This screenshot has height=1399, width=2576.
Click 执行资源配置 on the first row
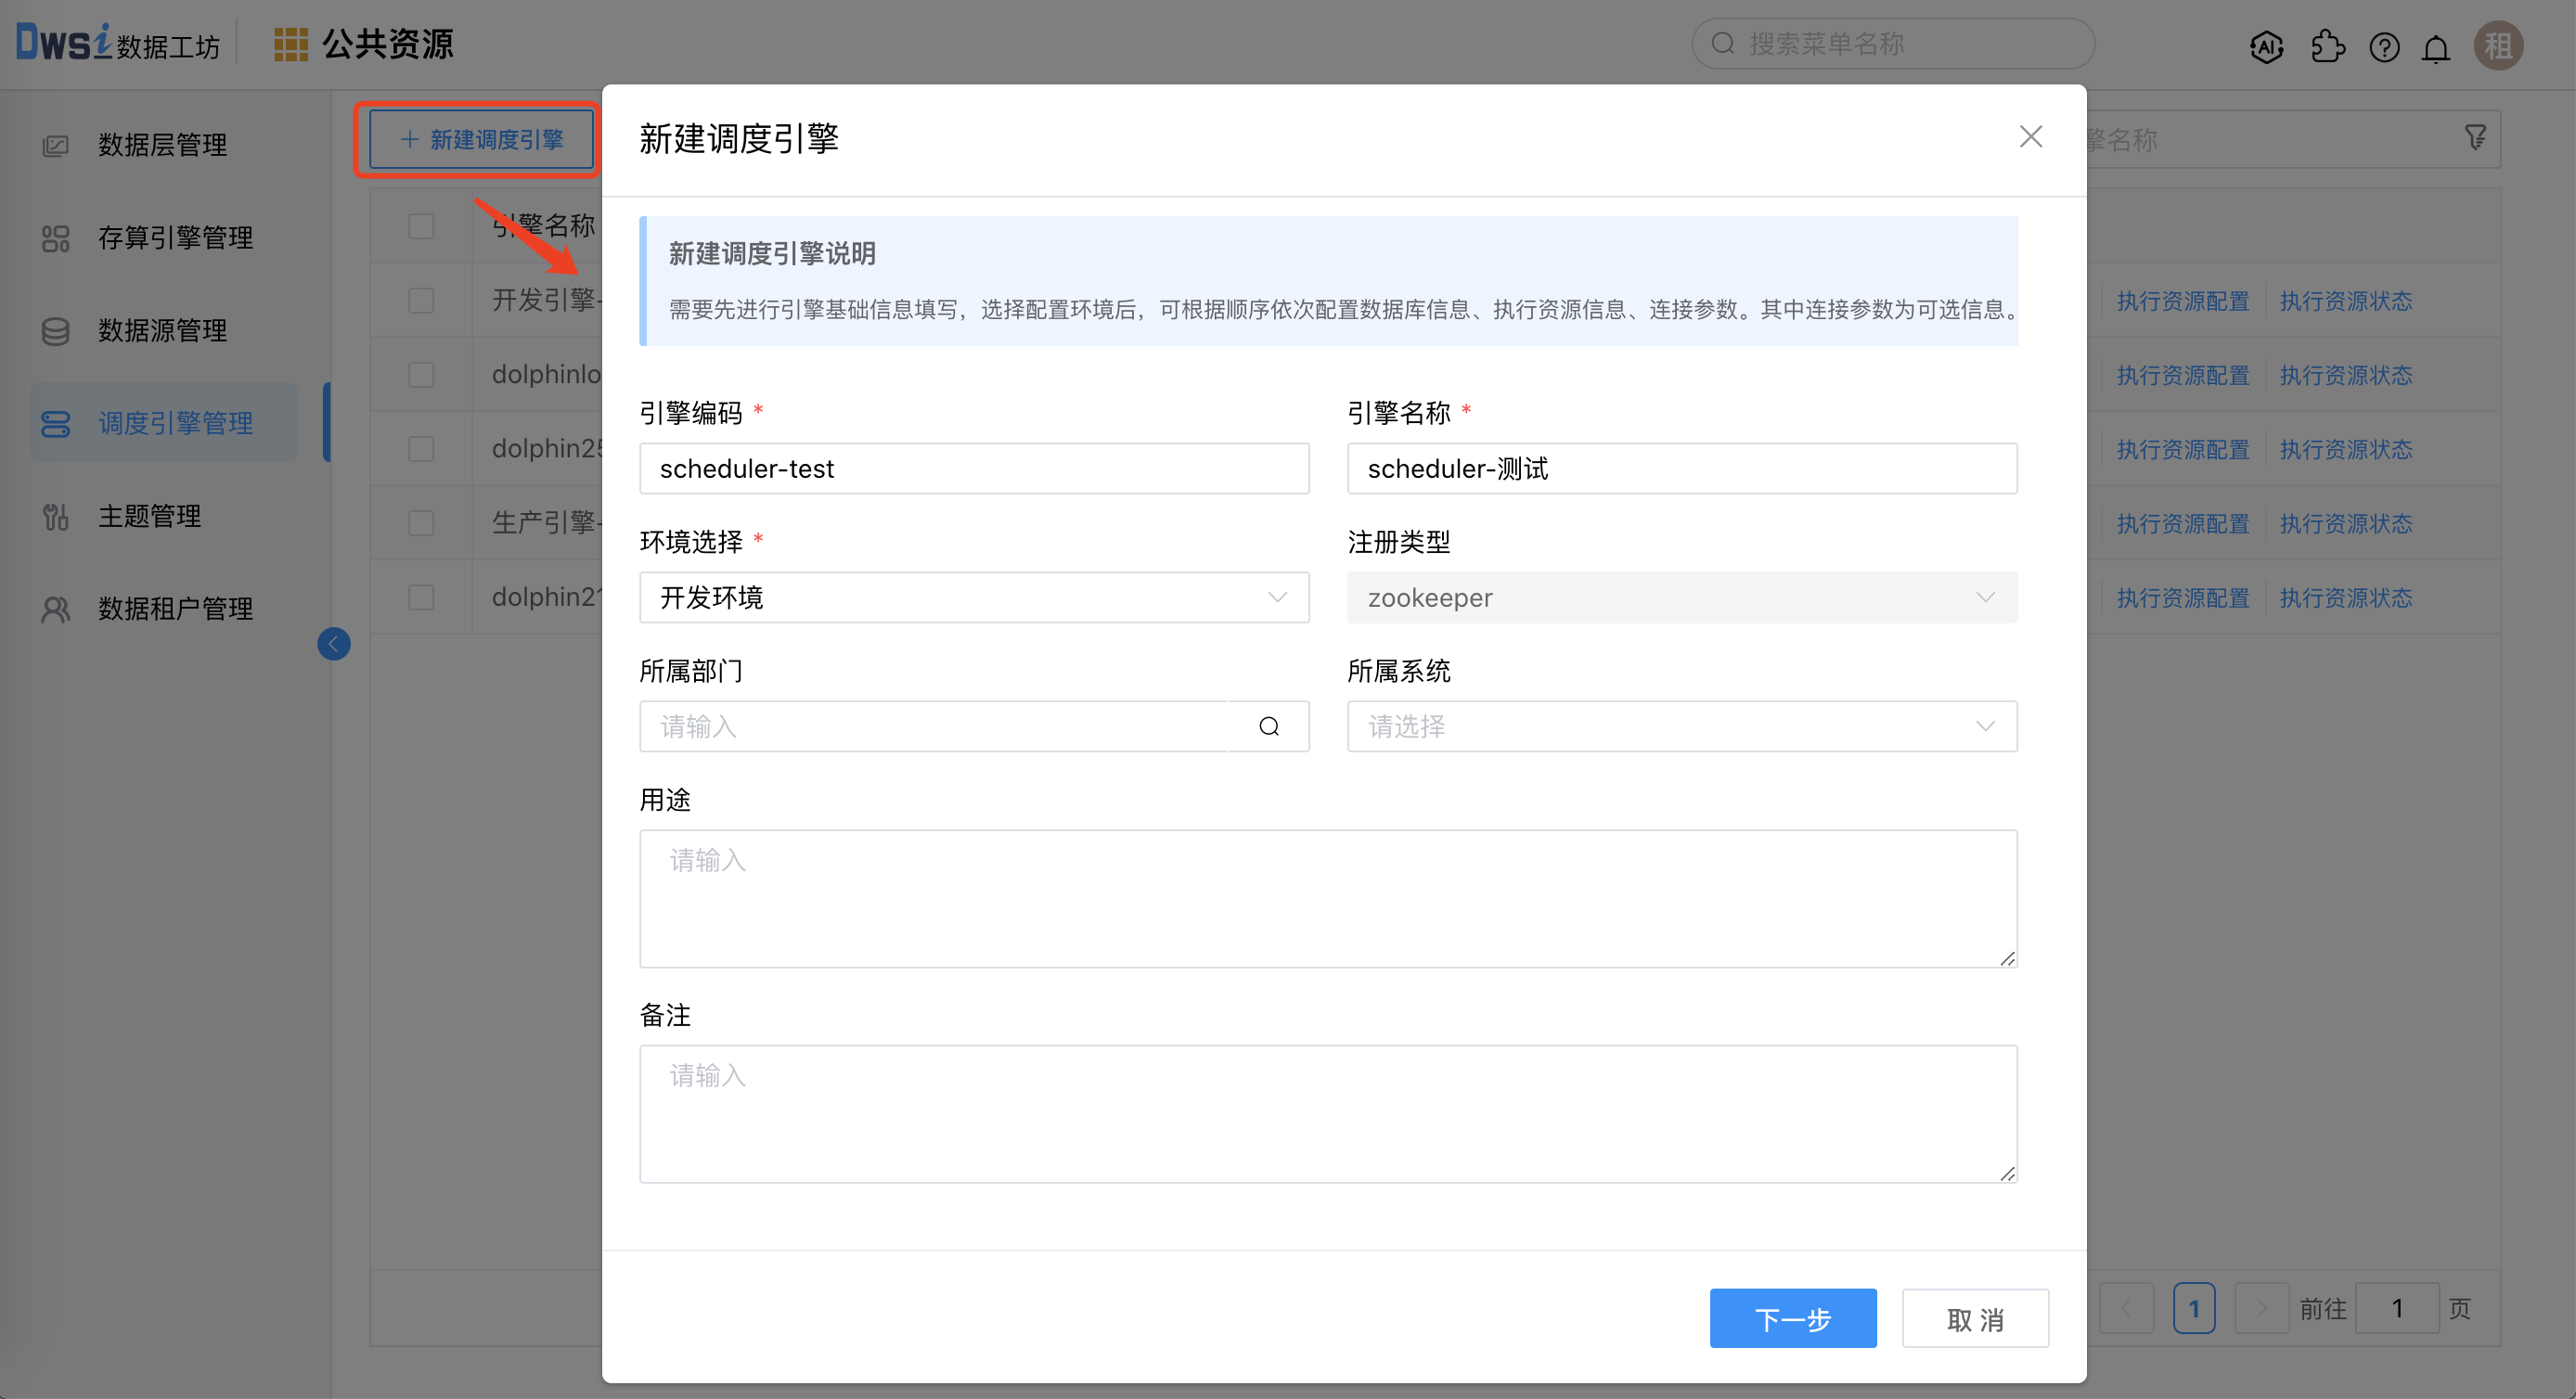pyautogui.click(x=2182, y=300)
